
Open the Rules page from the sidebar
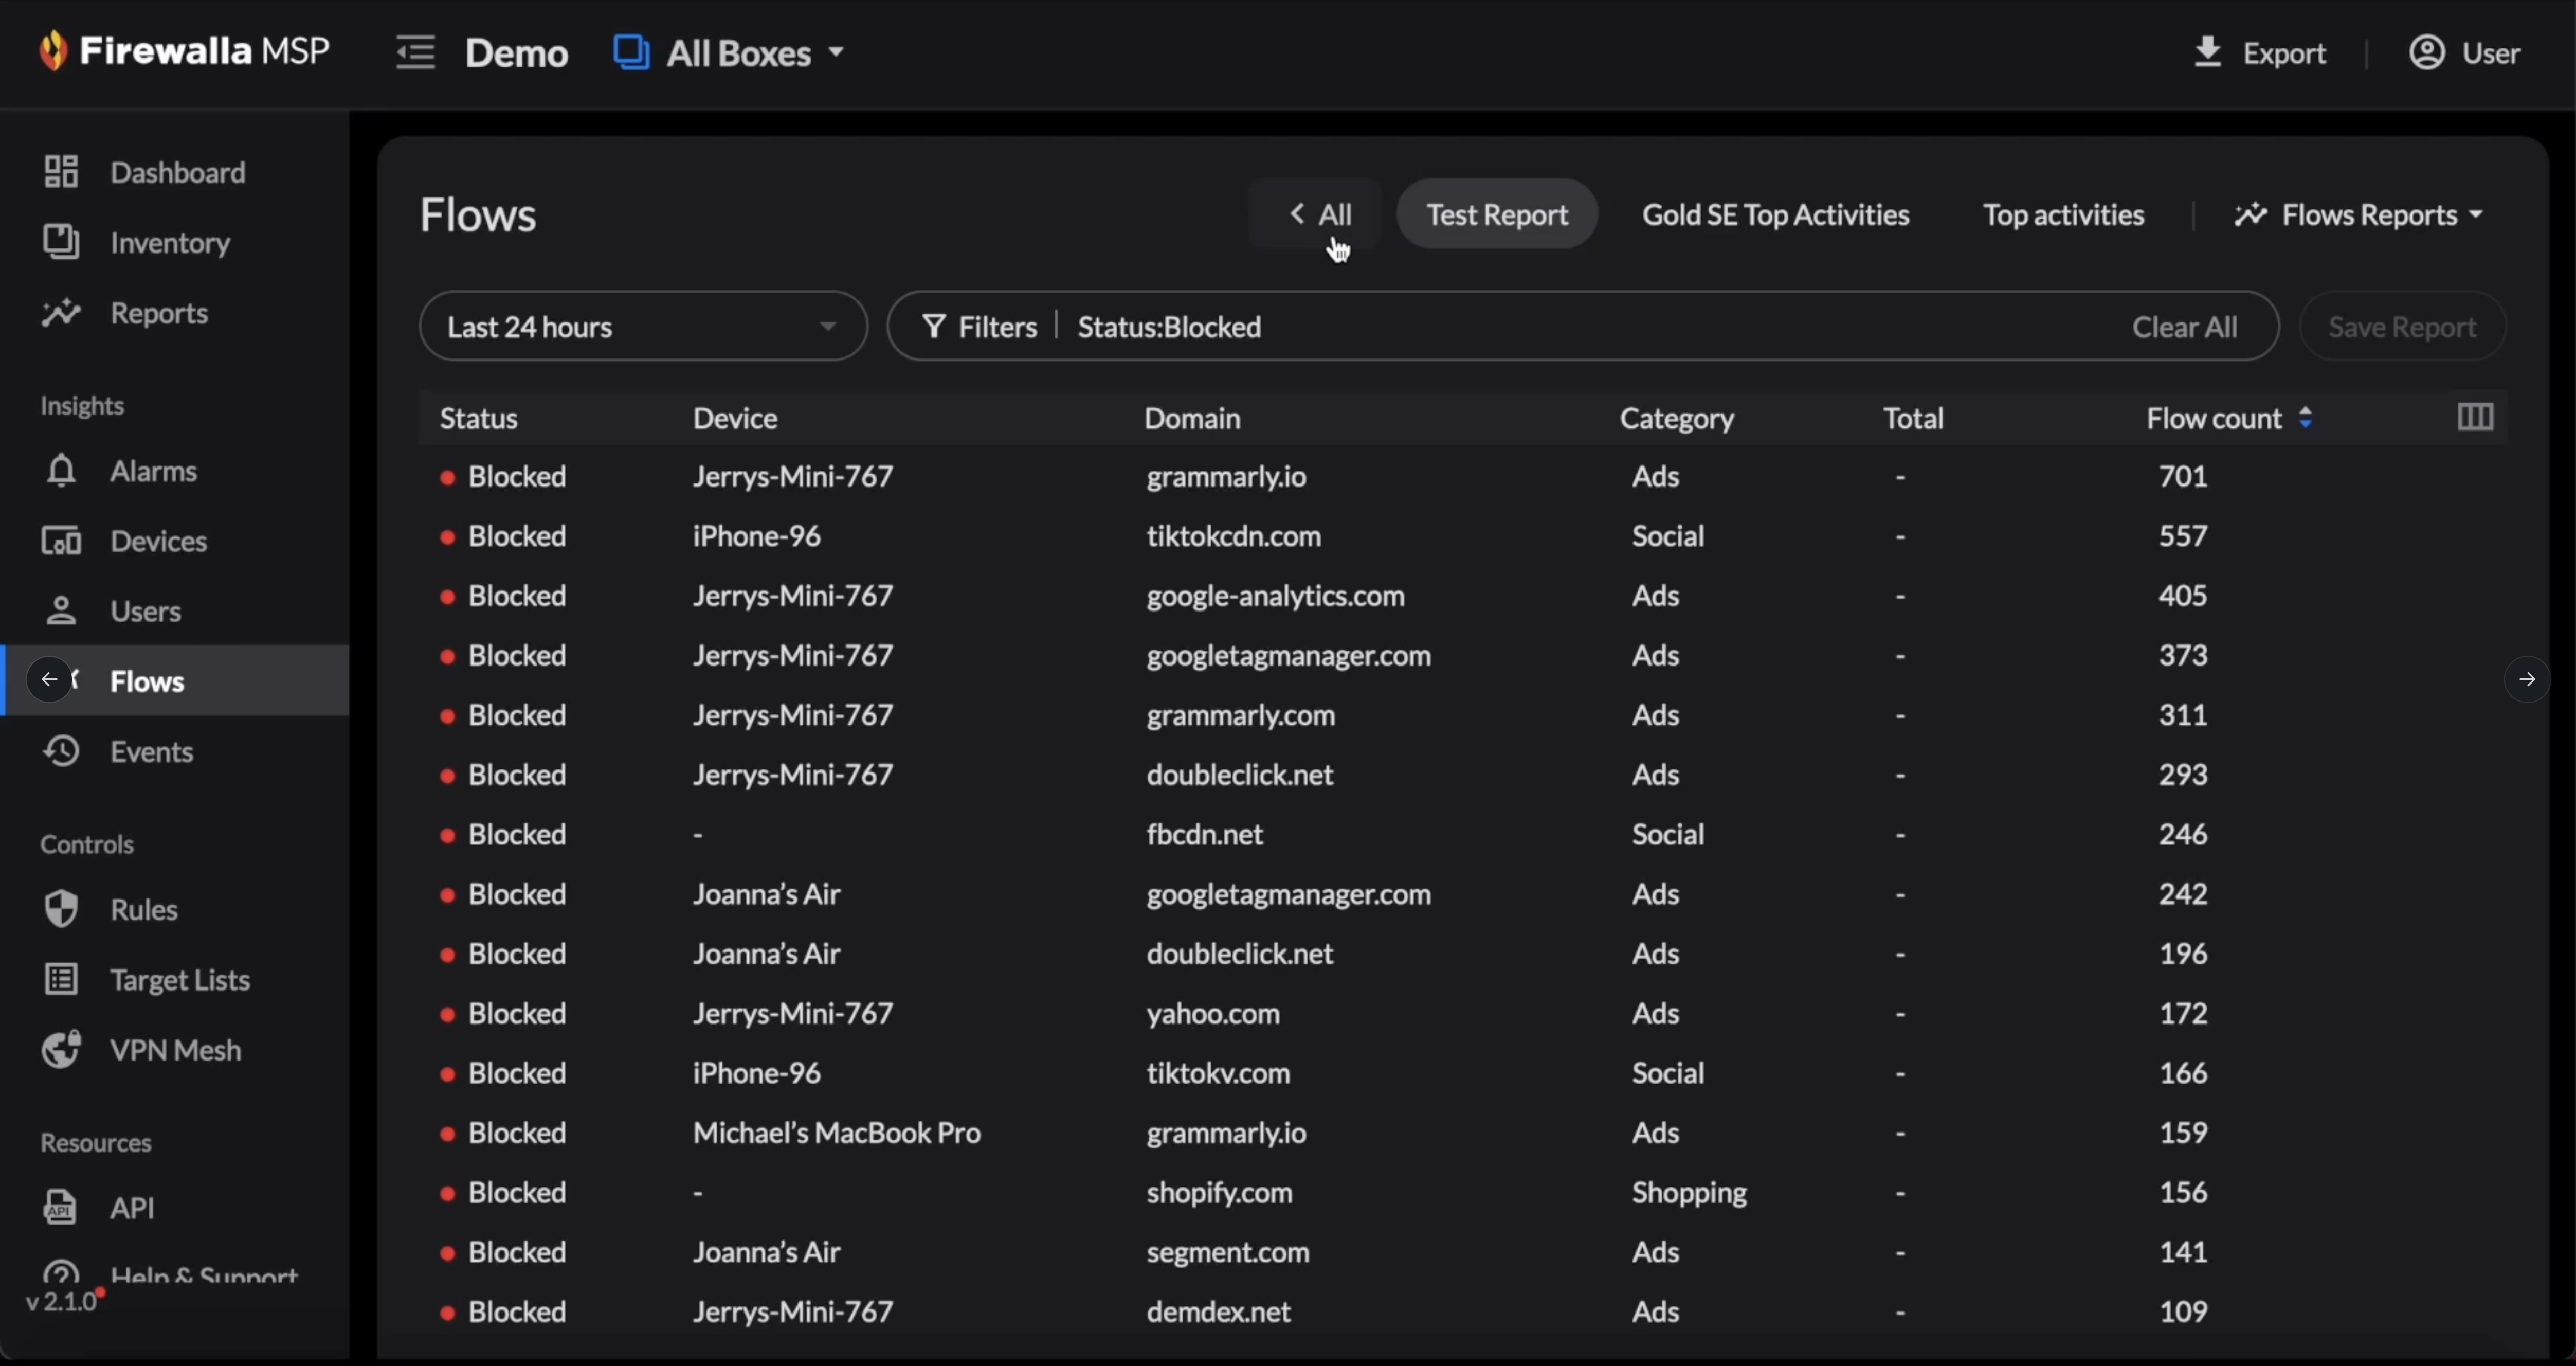click(175, 909)
